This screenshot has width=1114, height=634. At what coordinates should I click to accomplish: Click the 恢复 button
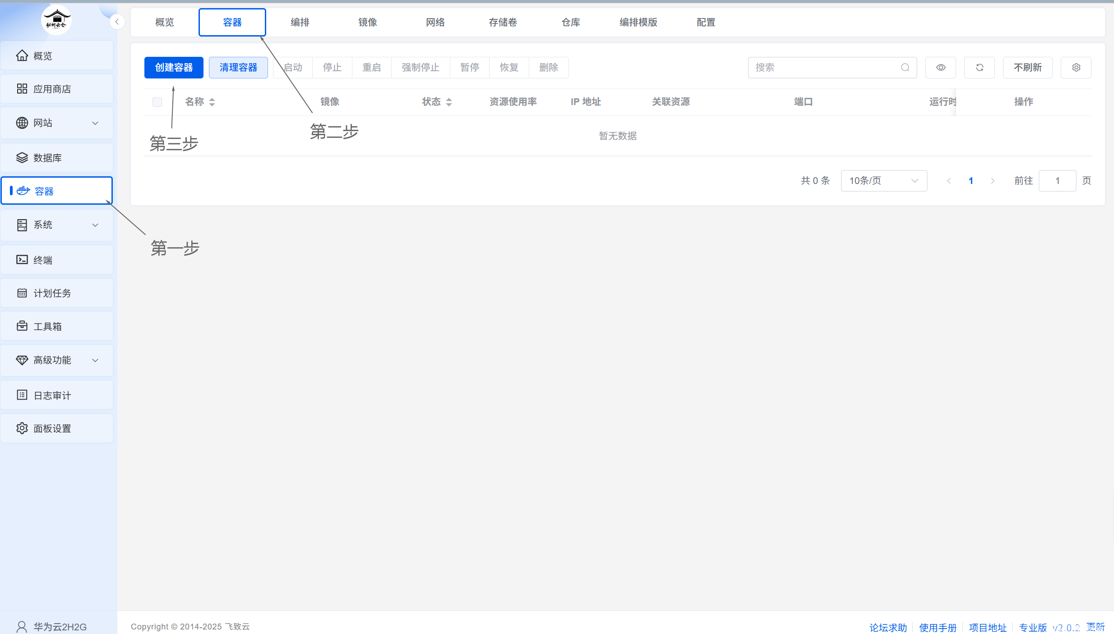point(509,68)
